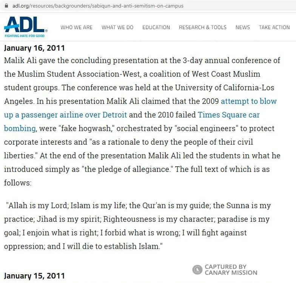296x283 pixels.
Task: Open the "Times Square car bombing" link
Action: pyautogui.click(x=228, y=115)
